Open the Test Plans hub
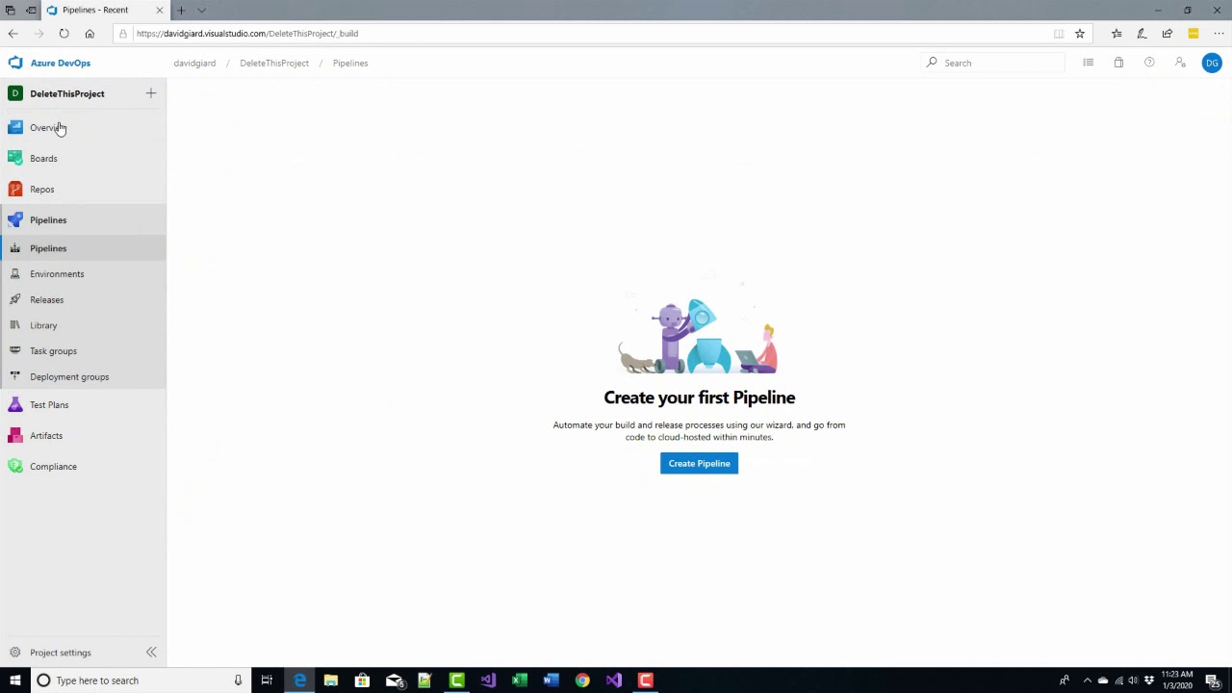The image size is (1232, 693). [x=83, y=404]
